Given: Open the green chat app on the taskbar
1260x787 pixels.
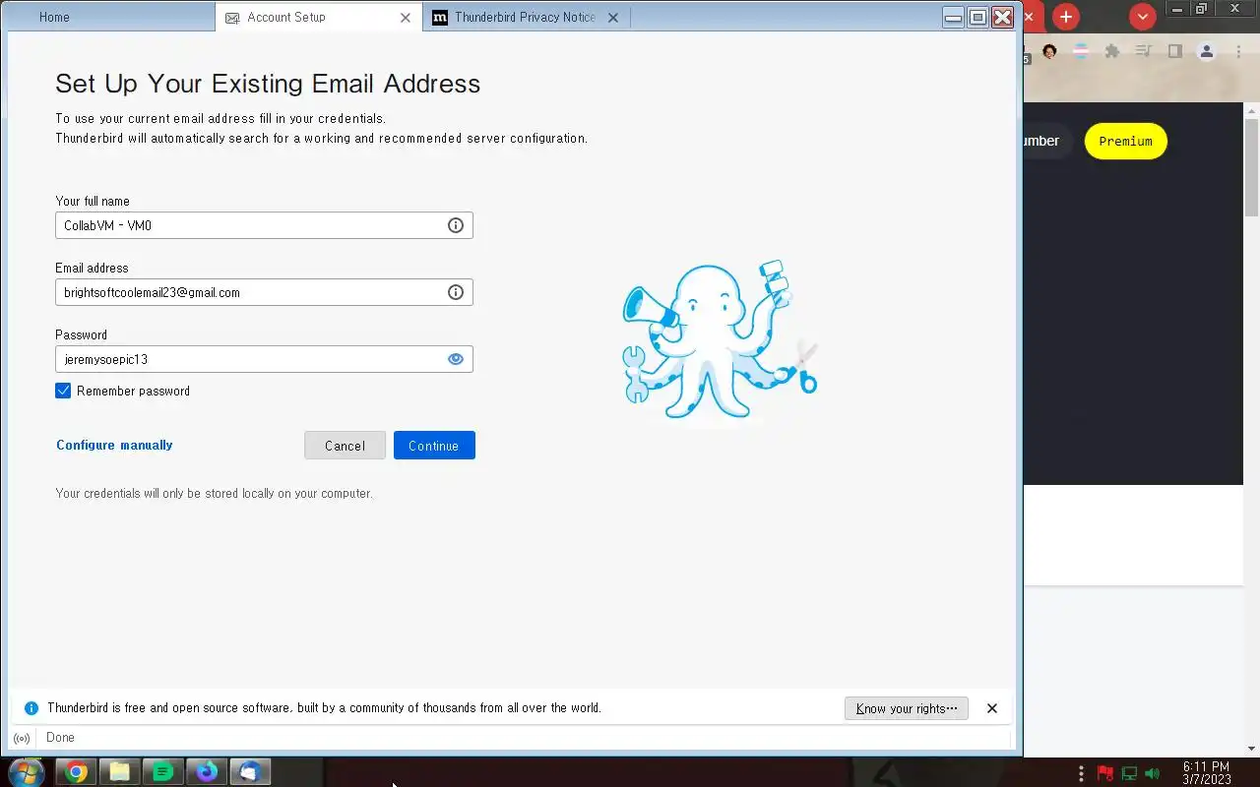Looking at the screenshot, I should point(163,772).
